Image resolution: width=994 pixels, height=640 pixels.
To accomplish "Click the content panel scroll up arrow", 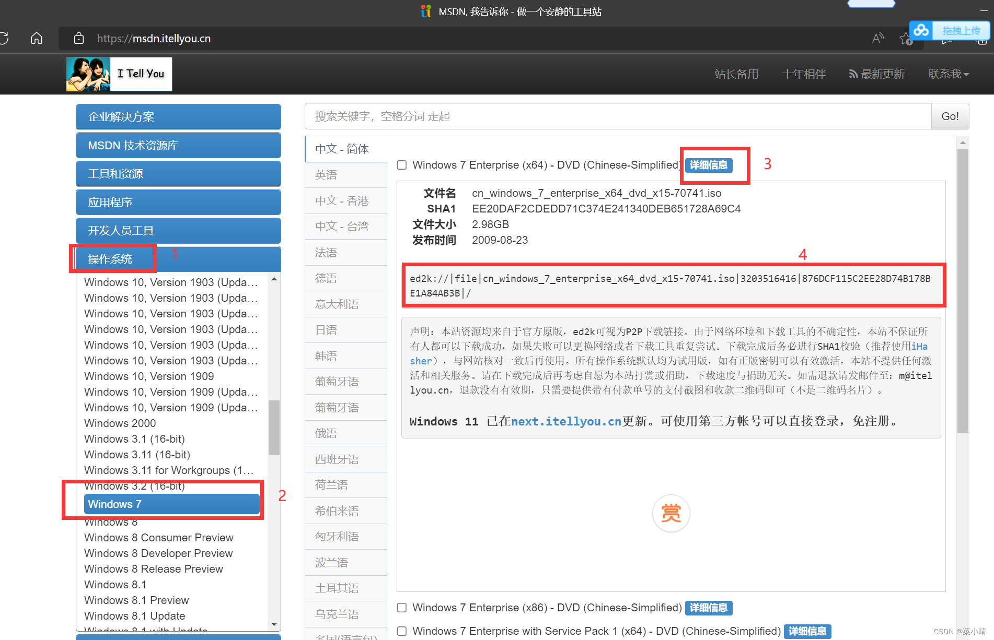I will coord(963,143).
